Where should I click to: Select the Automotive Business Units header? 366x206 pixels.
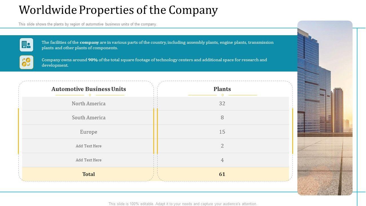[89, 89]
